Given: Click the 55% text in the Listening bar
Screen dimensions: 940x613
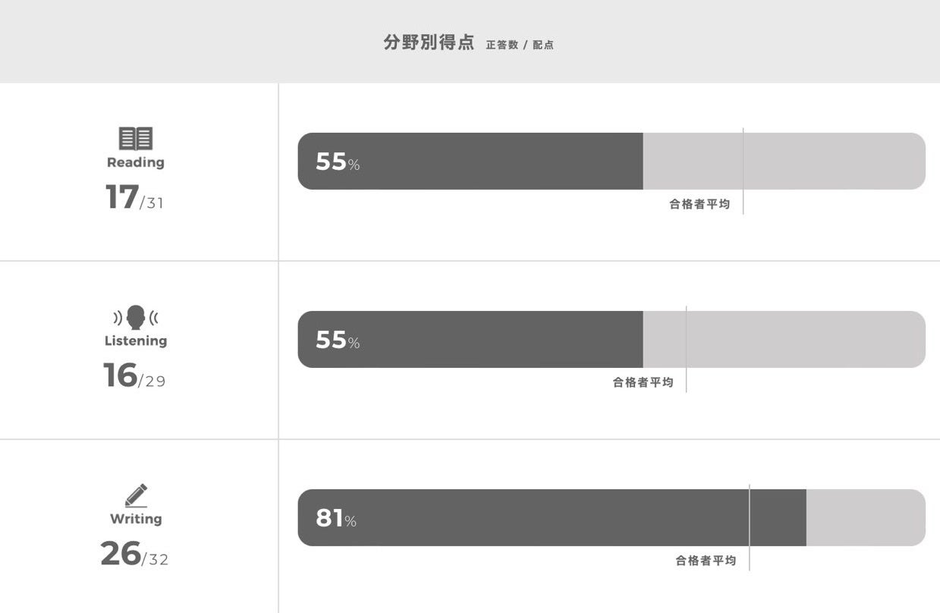Looking at the screenshot, I should coord(338,340).
